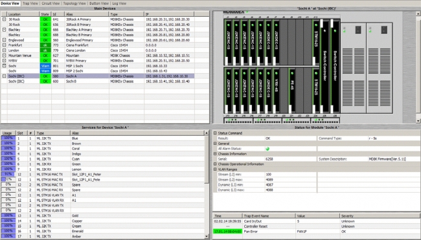The width and height of the screenshot is (421, 240).
Task: Click the System Description MDBK Firmware value
Action: [387, 159]
